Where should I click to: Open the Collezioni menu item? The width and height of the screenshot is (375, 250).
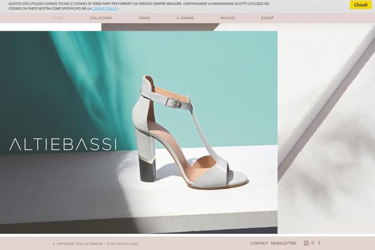tap(101, 18)
